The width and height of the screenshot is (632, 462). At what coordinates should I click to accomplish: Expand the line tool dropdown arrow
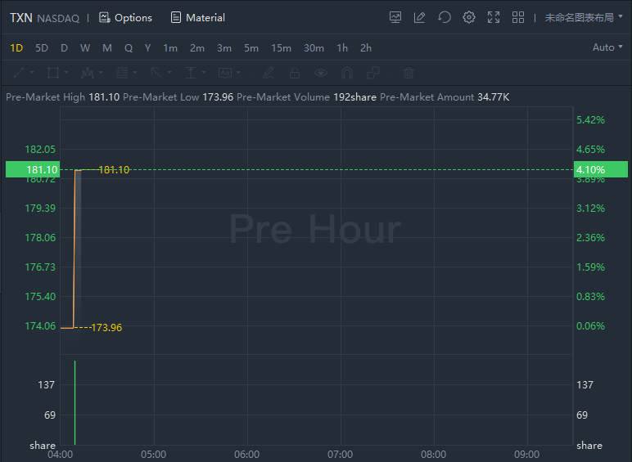[32, 73]
